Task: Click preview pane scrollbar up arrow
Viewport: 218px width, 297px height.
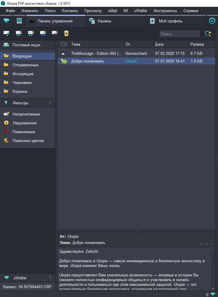Action: point(213,249)
